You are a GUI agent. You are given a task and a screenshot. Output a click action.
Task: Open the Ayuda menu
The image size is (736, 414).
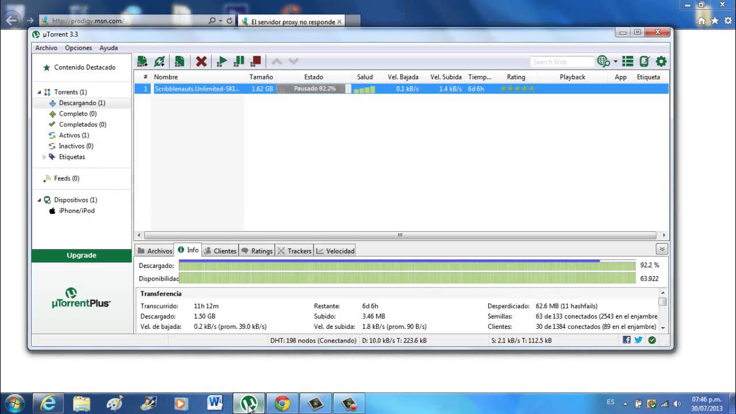[109, 48]
